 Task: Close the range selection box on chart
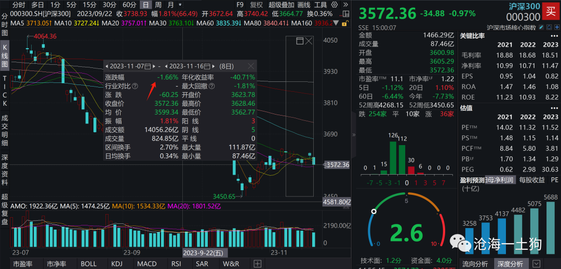point(309,41)
